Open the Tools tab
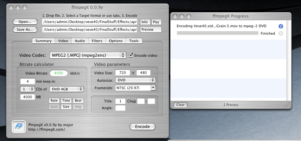This screenshot has height=141, width=301. click(x=134, y=41)
